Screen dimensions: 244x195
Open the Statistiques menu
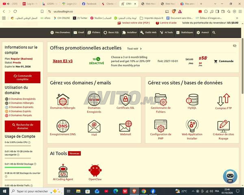coord(185,32)
